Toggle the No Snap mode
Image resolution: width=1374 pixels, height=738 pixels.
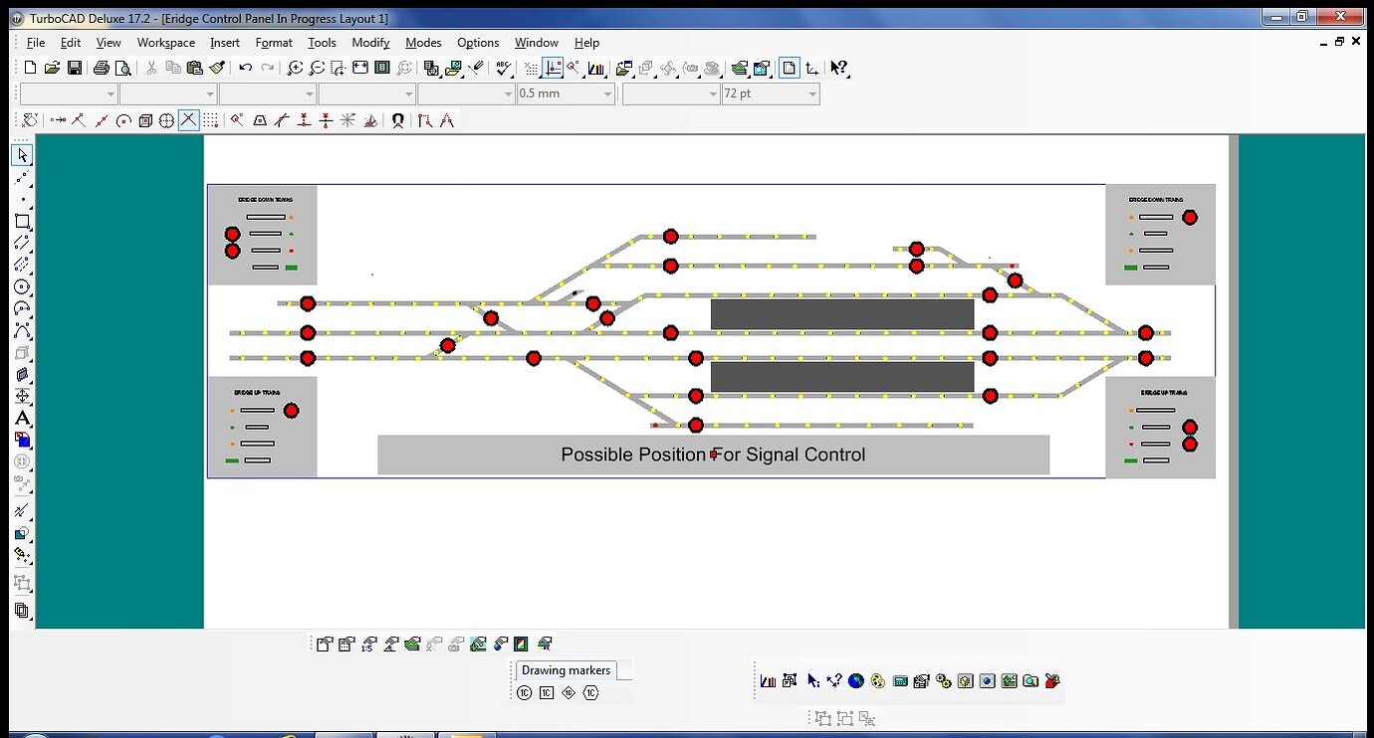(188, 119)
